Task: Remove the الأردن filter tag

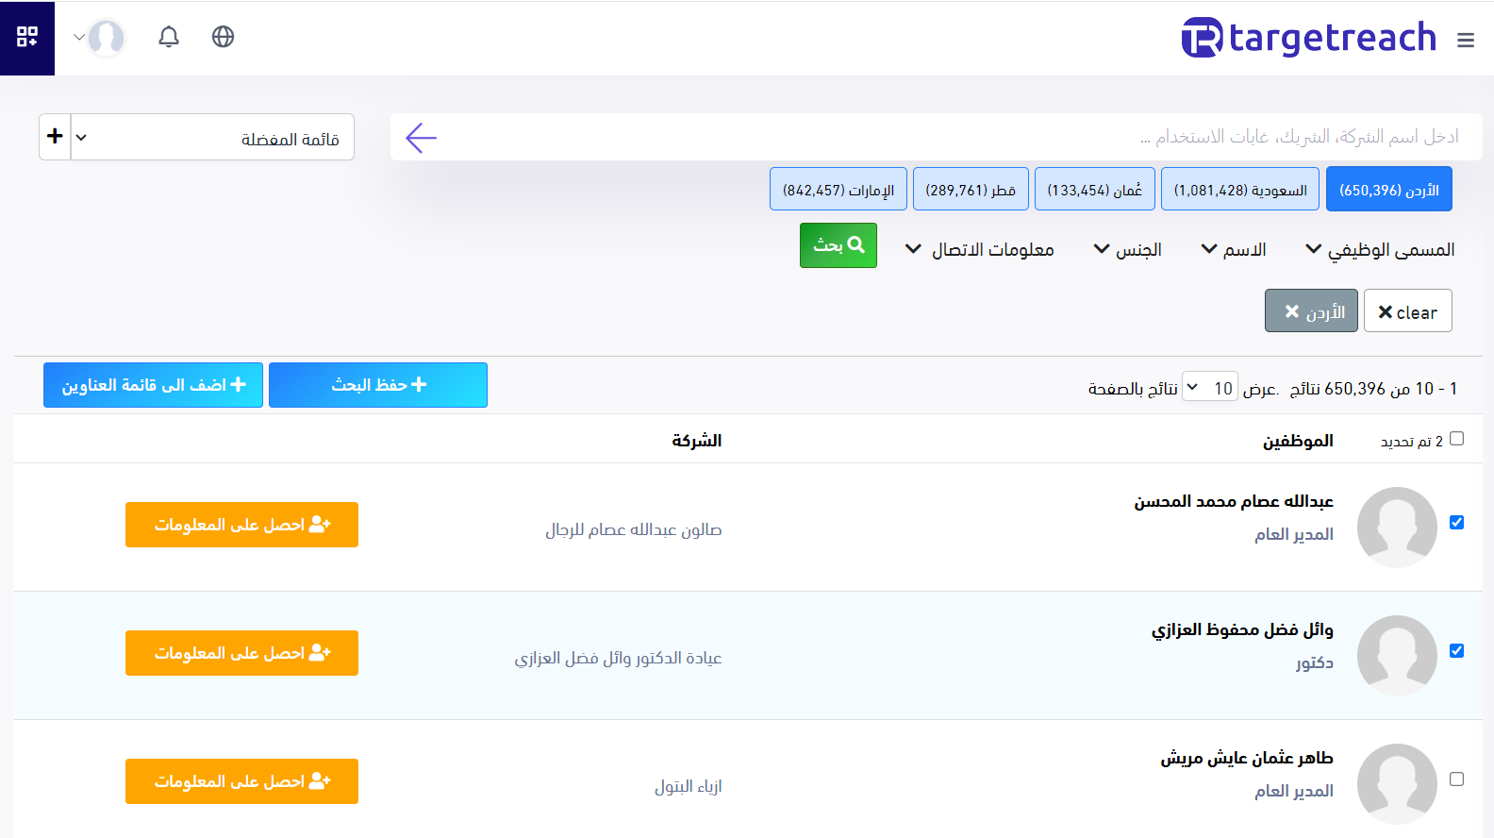Action: (1293, 311)
